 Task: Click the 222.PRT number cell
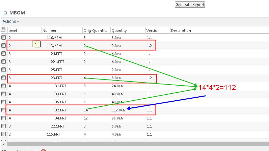(57, 126)
